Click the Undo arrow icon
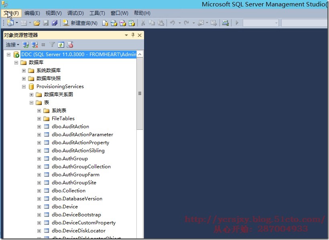Viewport: 329px width, 240px height. tap(173, 22)
